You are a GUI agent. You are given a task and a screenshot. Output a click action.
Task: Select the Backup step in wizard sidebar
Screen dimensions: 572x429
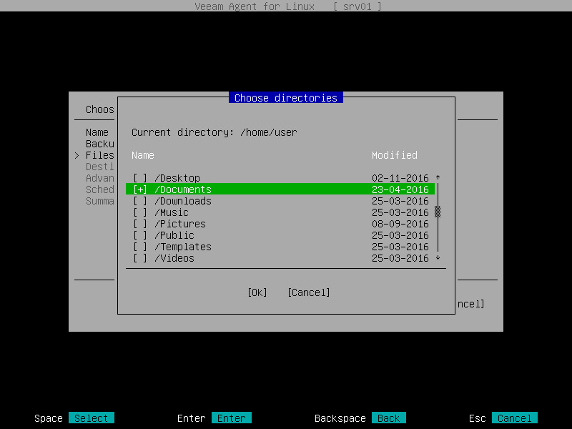[x=100, y=144]
